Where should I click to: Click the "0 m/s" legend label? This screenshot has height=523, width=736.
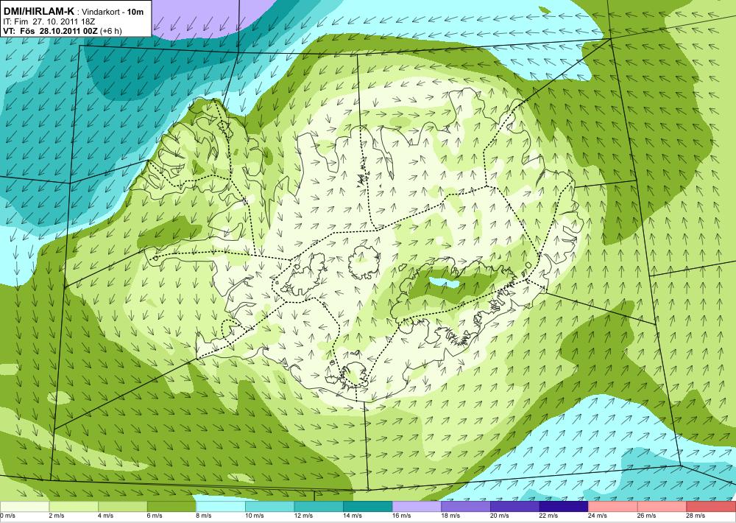(8, 516)
